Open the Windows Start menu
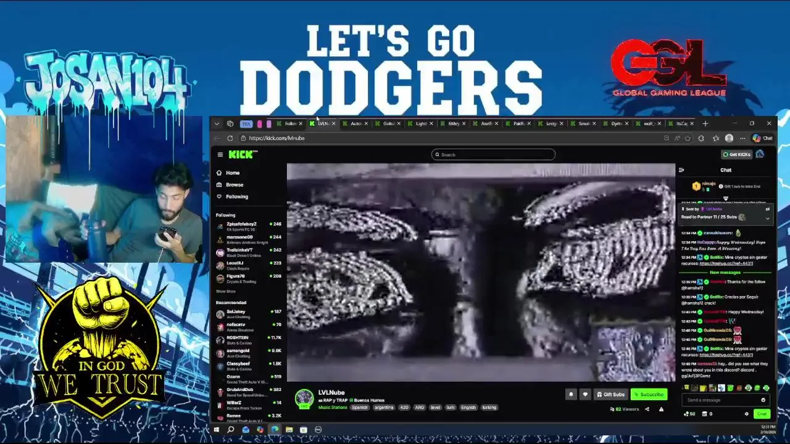Image resolution: width=790 pixels, height=444 pixels. tap(216, 429)
